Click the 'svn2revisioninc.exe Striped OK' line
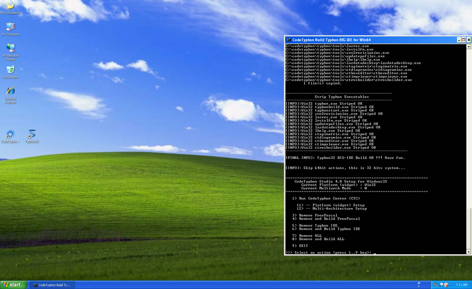Screen dimensions: 472x289 (334, 114)
